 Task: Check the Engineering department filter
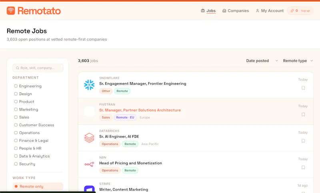16,86
